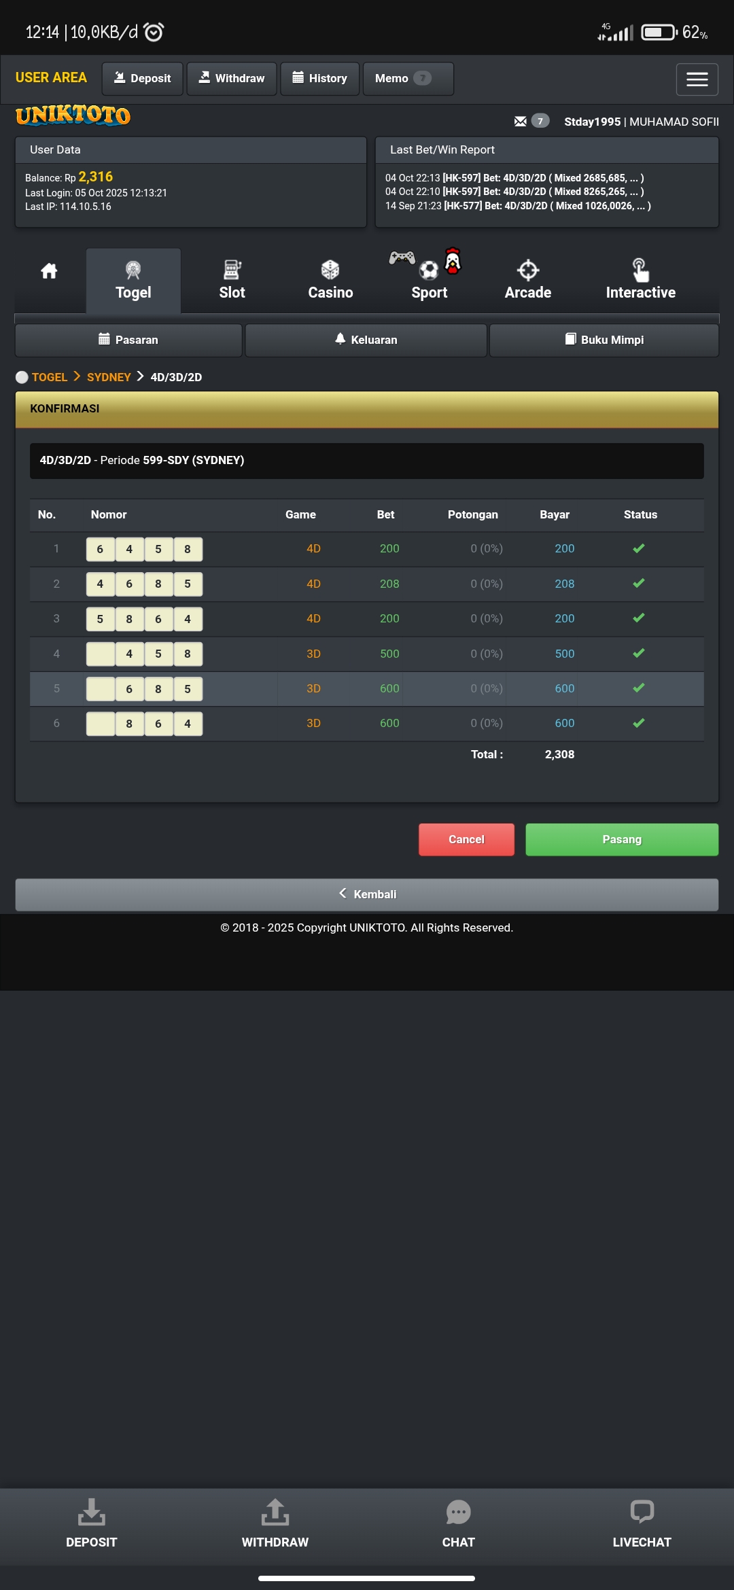This screenshot has width=734, height=1590.
Task: Go back using the Kembali button
Action: [x=367, y=894]
